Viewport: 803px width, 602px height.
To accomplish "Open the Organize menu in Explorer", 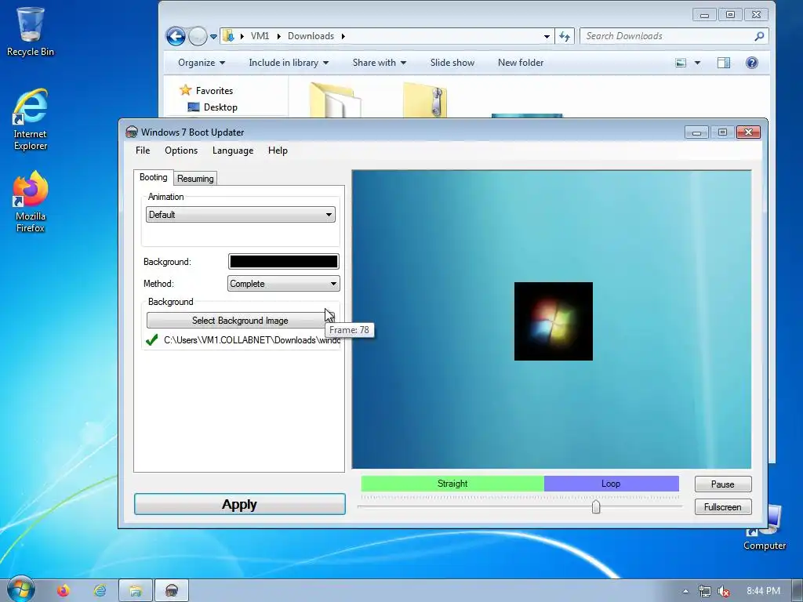I will (202, 63).
